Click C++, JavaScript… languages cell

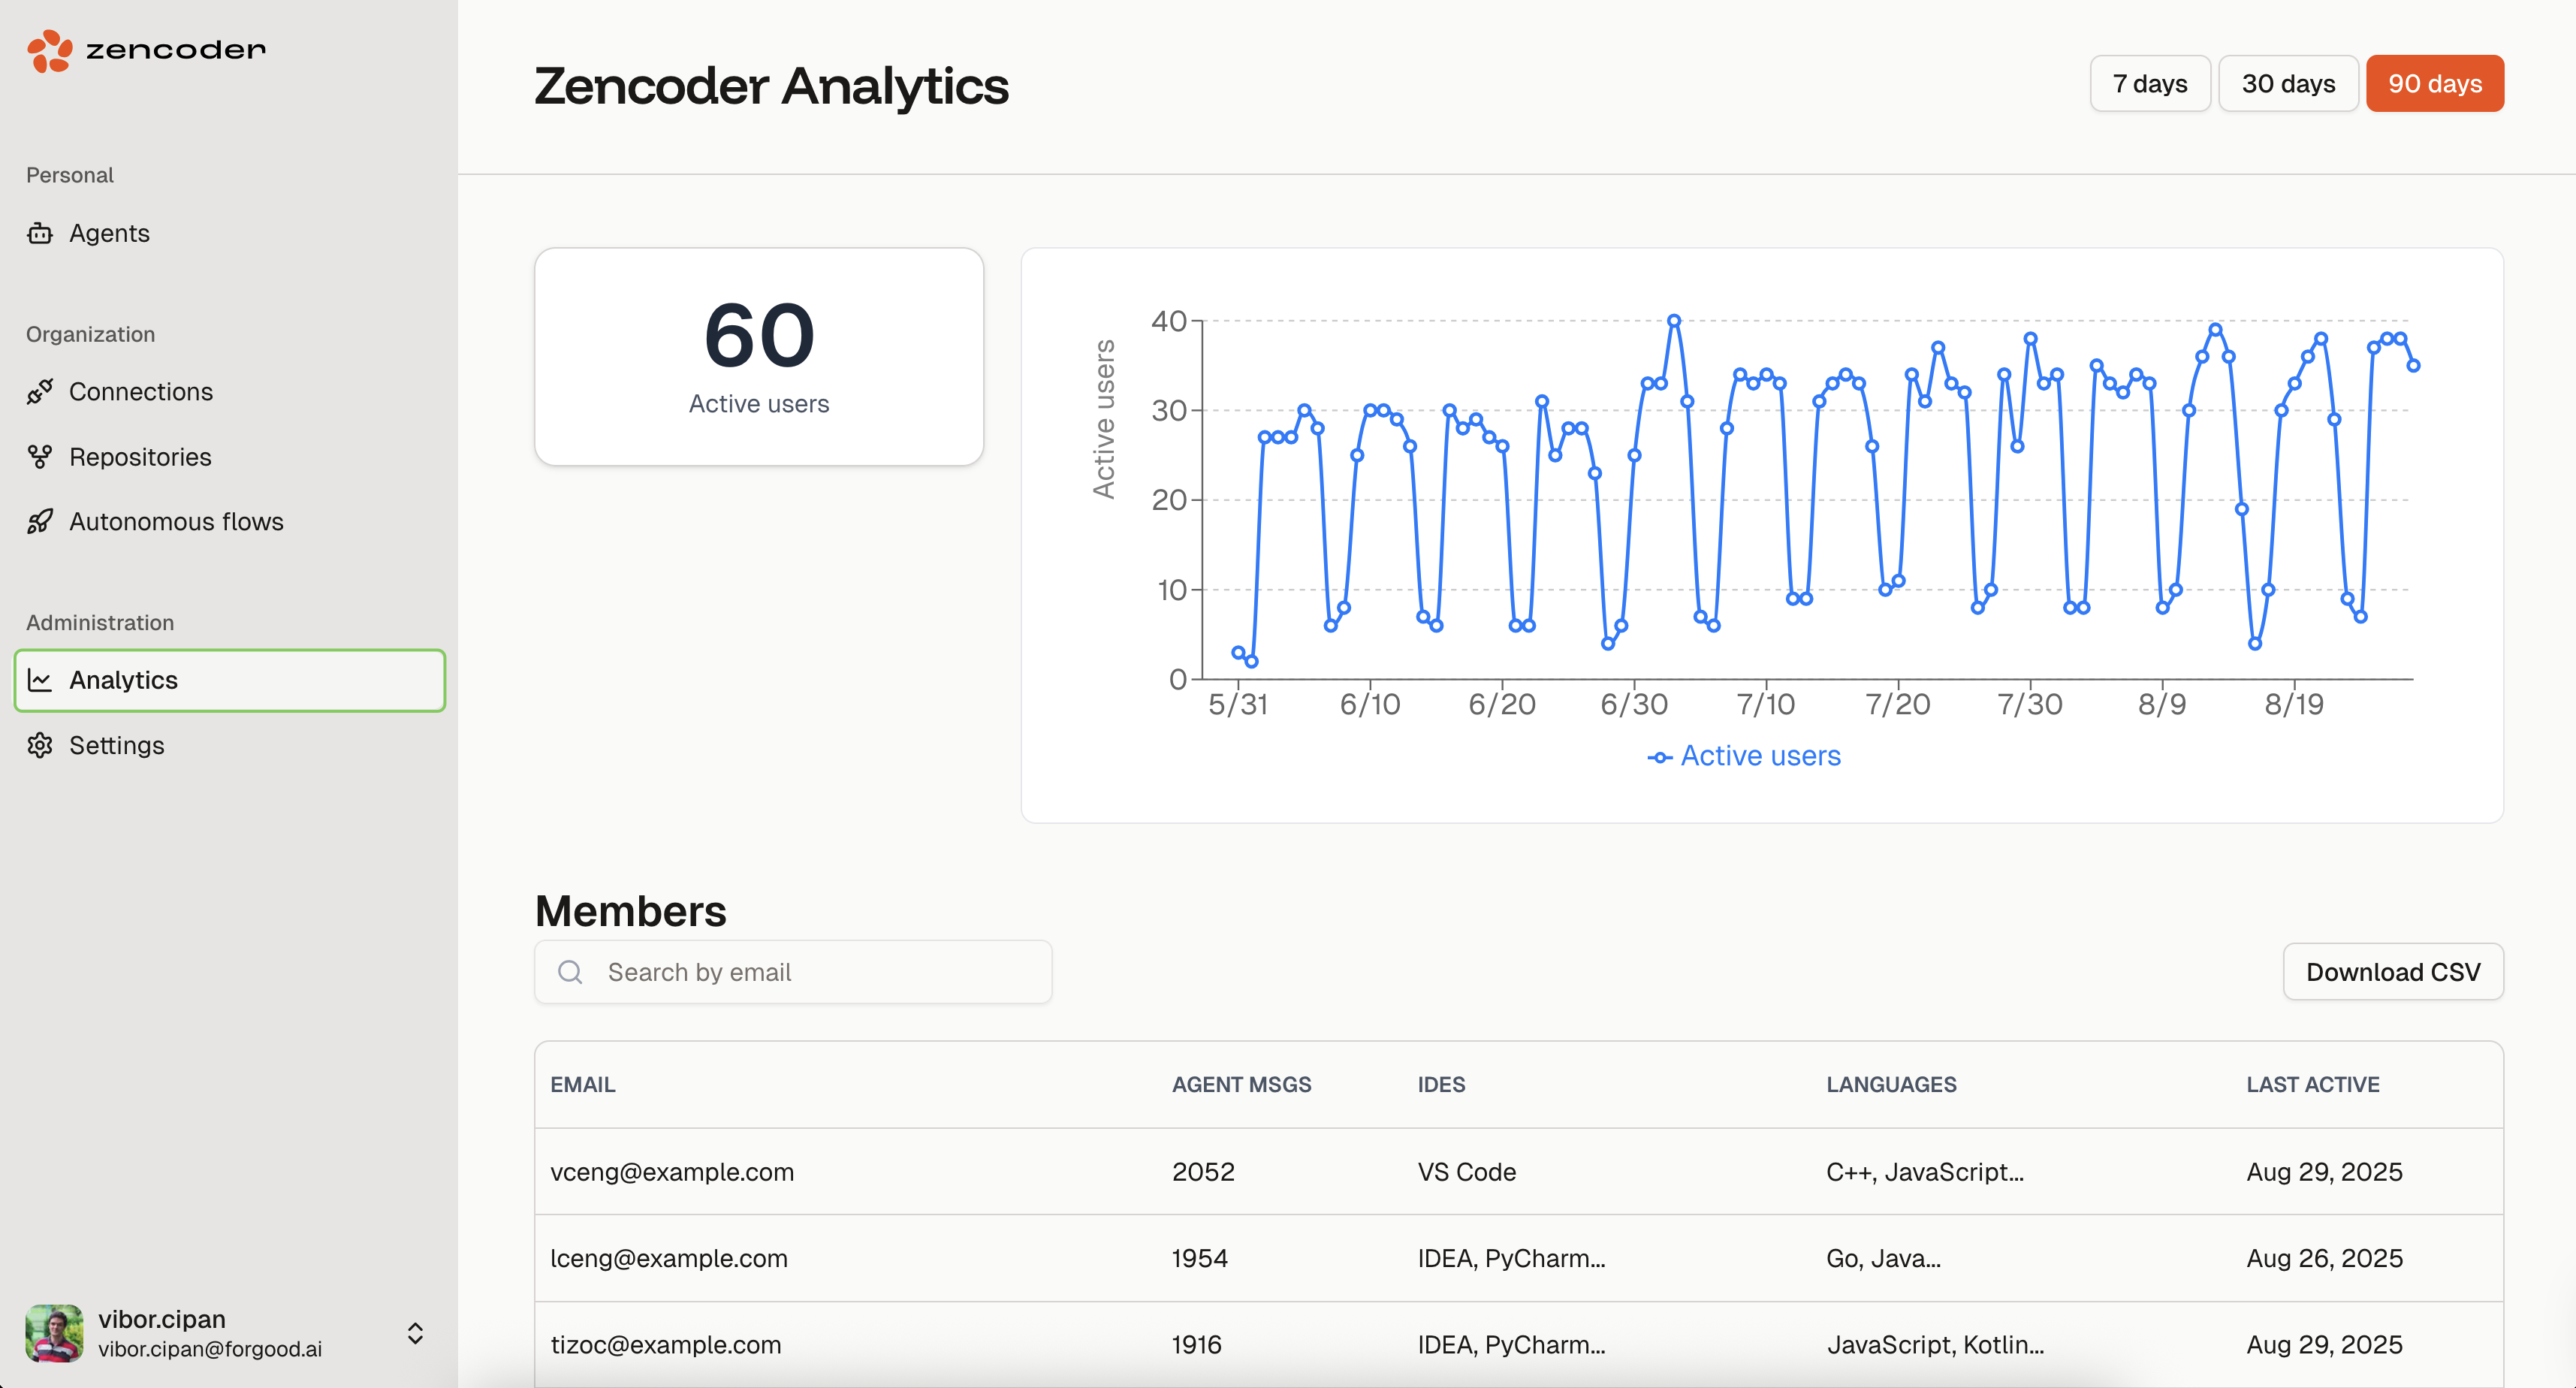(1925, 1172)
